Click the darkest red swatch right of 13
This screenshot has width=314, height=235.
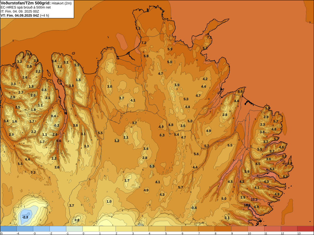[306, 229]
